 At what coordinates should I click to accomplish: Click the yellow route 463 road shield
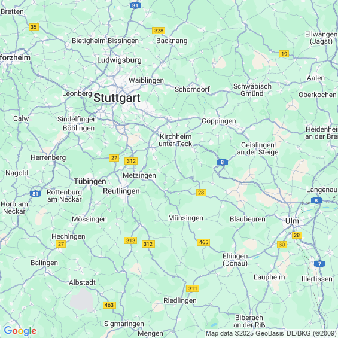[x=109, y=305]
